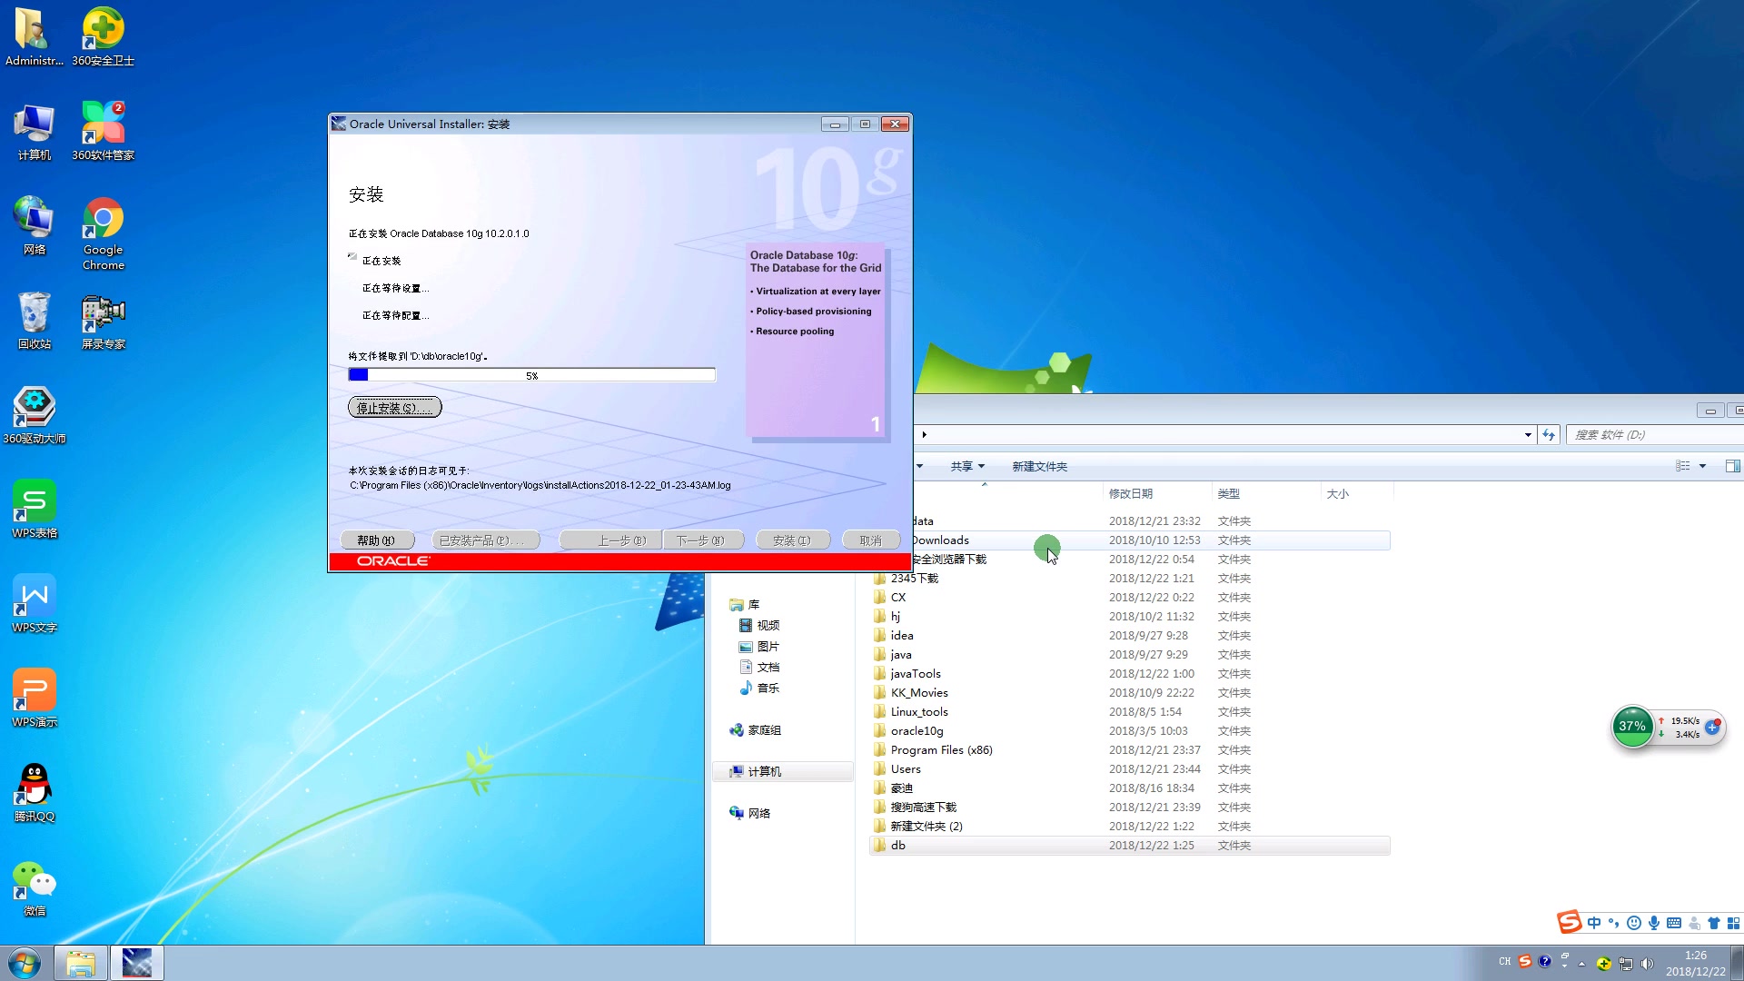Click 取消 button in Oracle installer
Viewport: 1744px width, 981px height.
point(871,540)
